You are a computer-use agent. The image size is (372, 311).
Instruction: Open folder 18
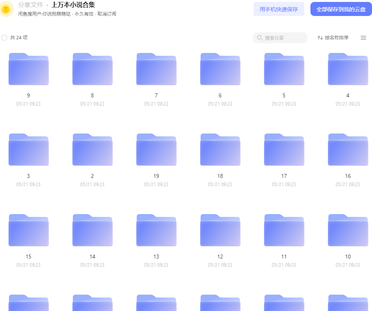220,149
